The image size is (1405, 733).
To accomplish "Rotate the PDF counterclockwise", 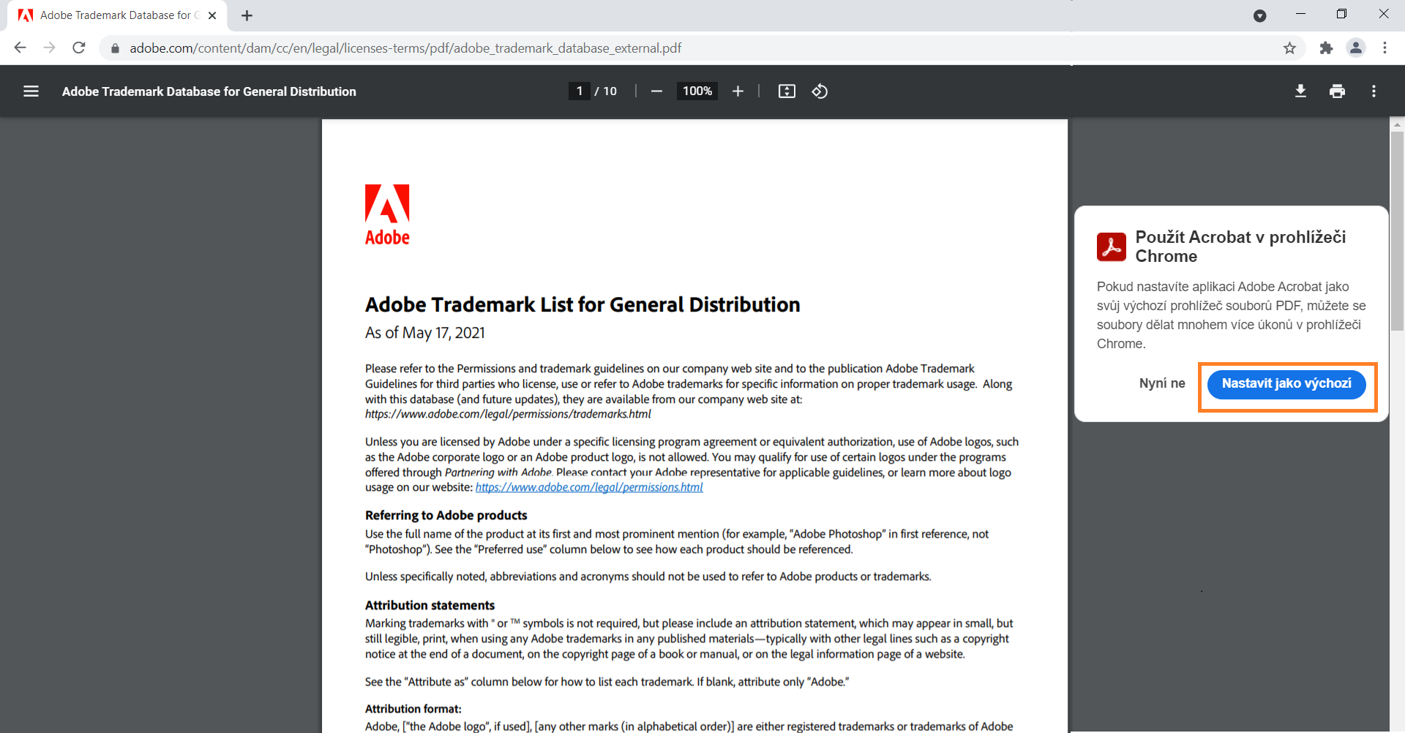I will pos(820,91).
